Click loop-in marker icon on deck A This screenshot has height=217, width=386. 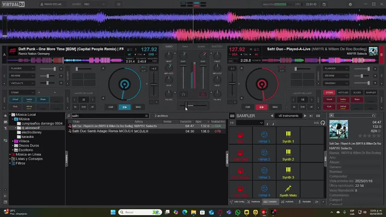click(x=75, y=107)
